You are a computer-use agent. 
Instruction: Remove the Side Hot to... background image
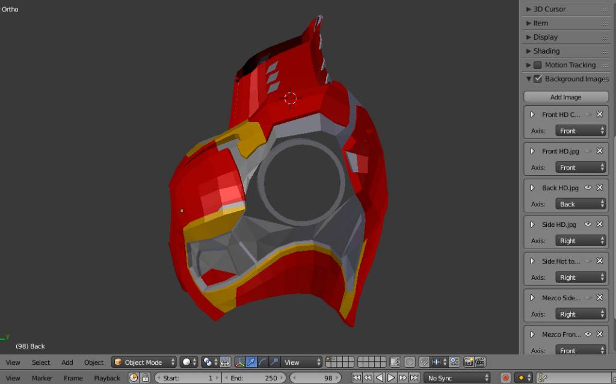600,261
